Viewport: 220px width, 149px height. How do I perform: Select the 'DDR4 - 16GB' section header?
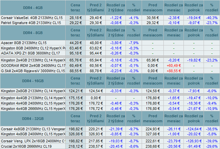(33, 81)
